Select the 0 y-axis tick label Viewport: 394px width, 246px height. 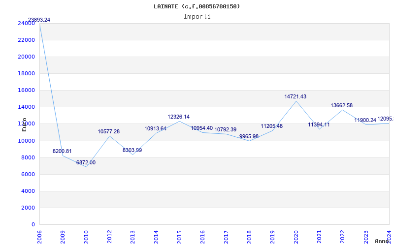[x=33, y=225]
